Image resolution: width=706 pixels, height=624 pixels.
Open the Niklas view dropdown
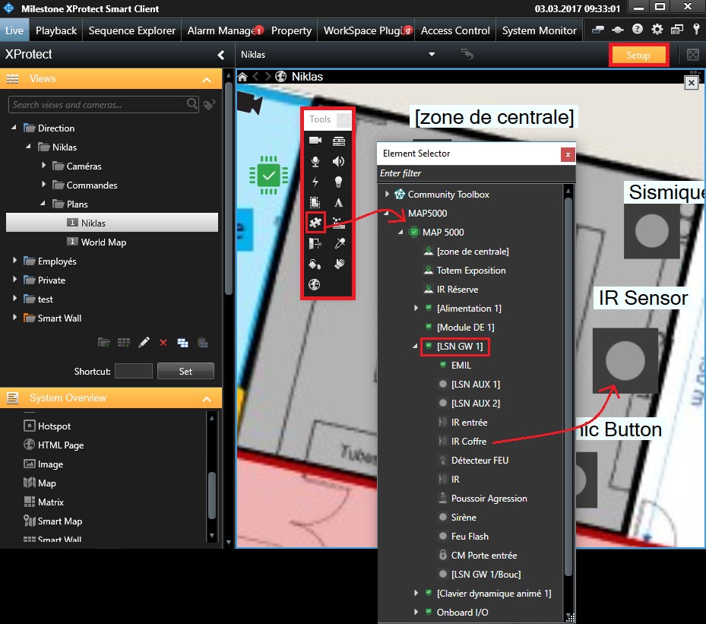pyautogui.click(x=432, y=55)
